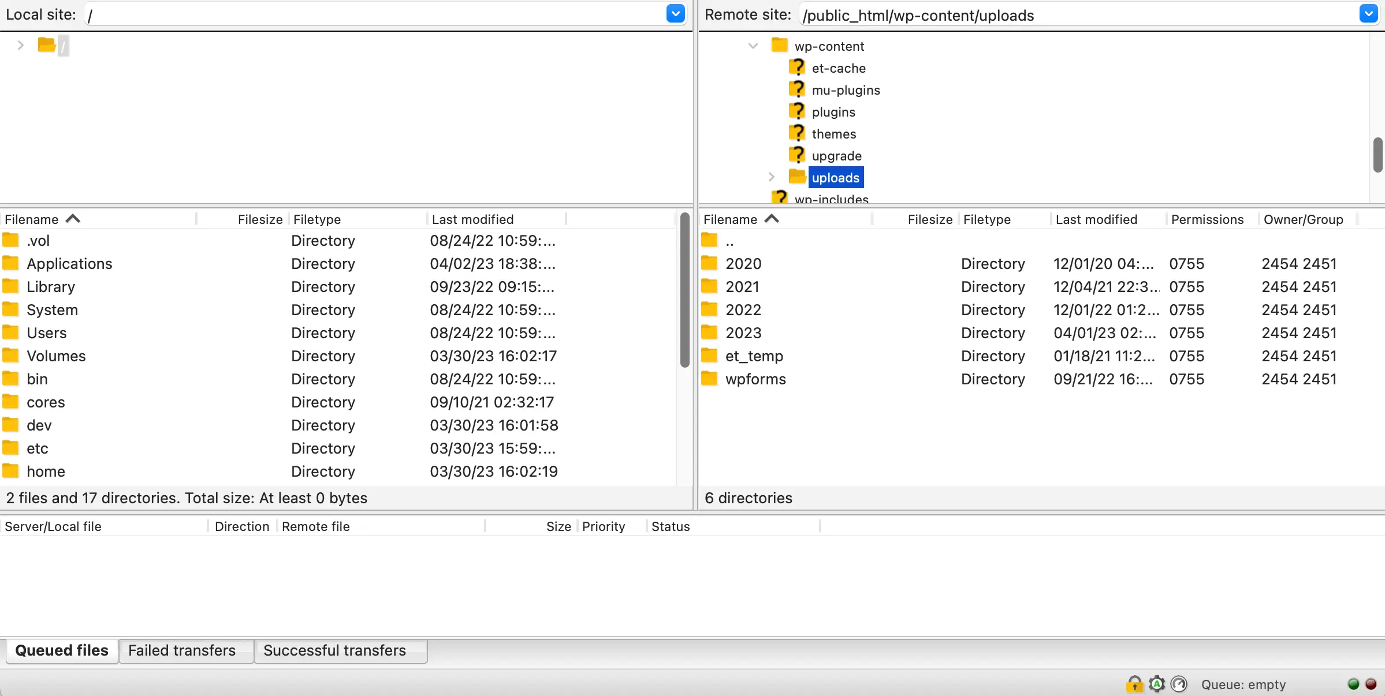Click the unknown filetype icon next to plugins
The height and width of the screenshot is (696, 1385).
tap(798, 112)
